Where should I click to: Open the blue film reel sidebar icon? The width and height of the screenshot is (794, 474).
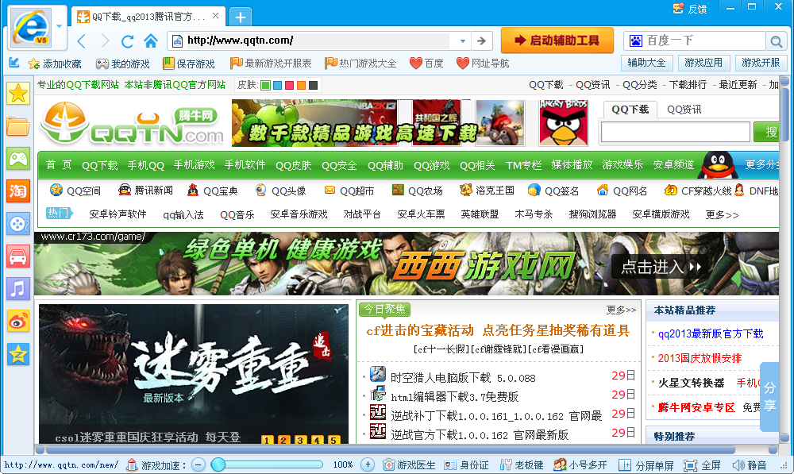point(18,224)
